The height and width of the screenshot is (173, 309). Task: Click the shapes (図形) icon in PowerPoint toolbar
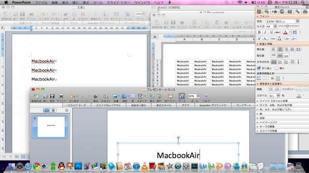(124, 96)
